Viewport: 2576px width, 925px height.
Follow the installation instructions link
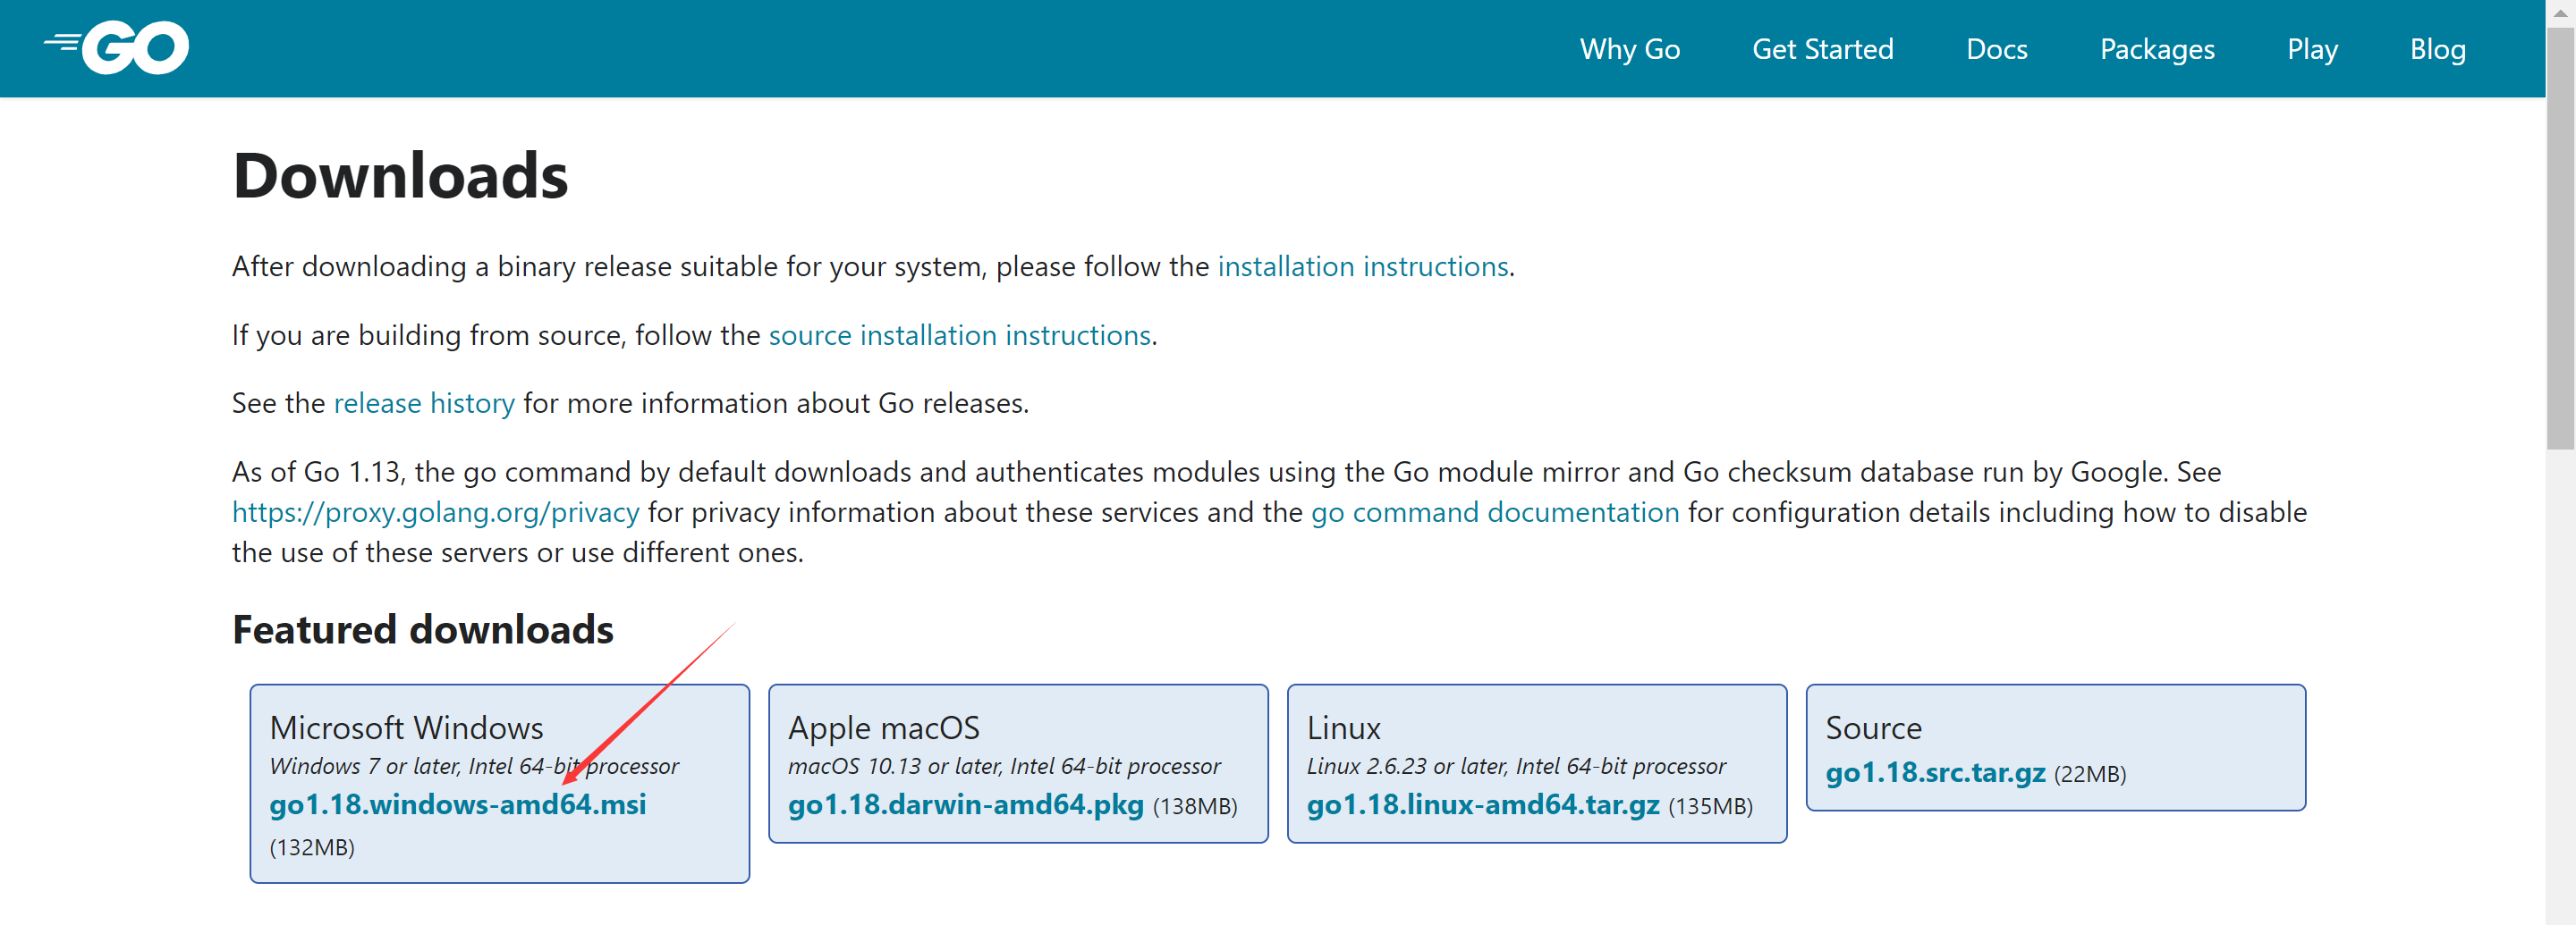click(1362, 266)
